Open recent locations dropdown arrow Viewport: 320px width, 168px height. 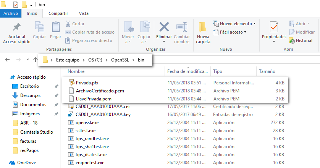pos(27,60)
